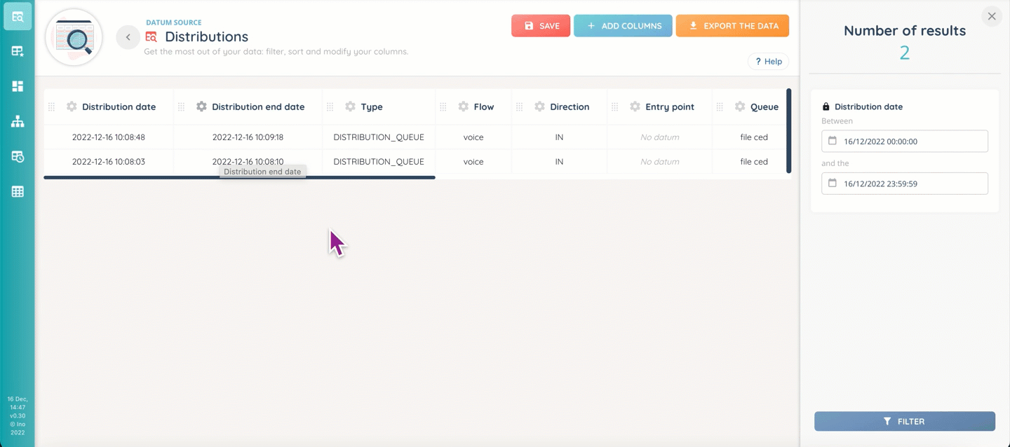Image resolution: width=1010 pixels, height=447 pixels.
Task: Go back using the chevron arrow button
Action: click(x=128, y=37)
